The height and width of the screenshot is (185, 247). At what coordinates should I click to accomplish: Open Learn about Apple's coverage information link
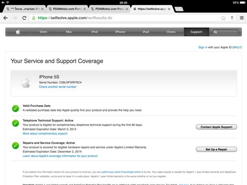(60, 156)
